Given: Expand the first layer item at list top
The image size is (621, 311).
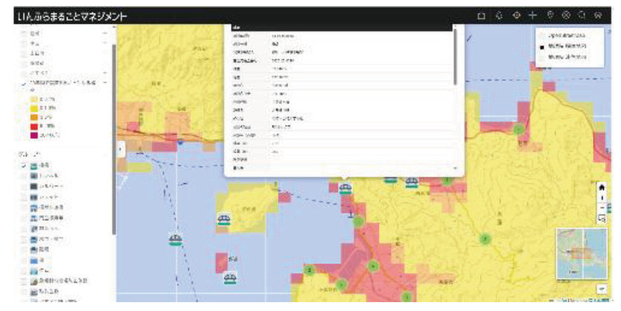Looking at the screenshot, I should coord(105,33).
